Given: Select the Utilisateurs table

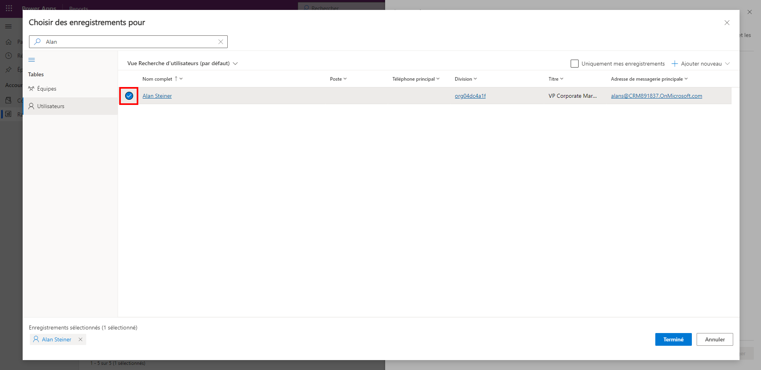Looking at the screenshot, I should (70, 106).
